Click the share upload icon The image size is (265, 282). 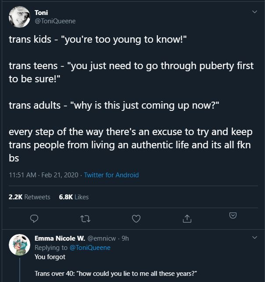coord(186,218)
